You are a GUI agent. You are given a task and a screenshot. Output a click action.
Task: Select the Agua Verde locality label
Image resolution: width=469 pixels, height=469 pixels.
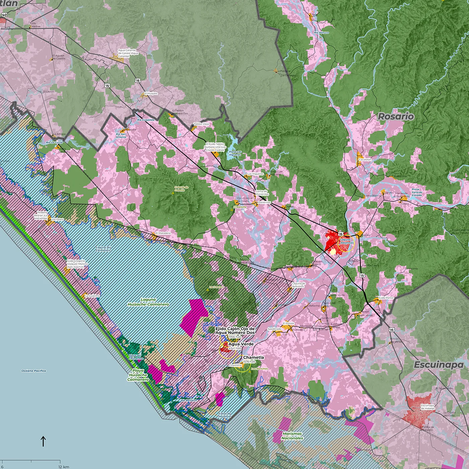241,344
